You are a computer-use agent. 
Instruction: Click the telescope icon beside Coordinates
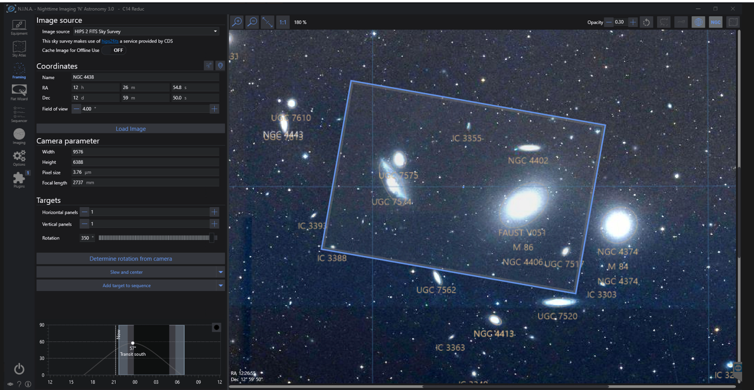tap(209, 66)
